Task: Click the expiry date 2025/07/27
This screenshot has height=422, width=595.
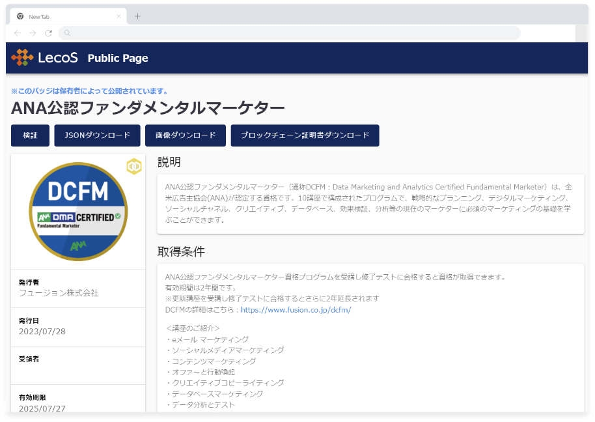Action: point(42,408)
